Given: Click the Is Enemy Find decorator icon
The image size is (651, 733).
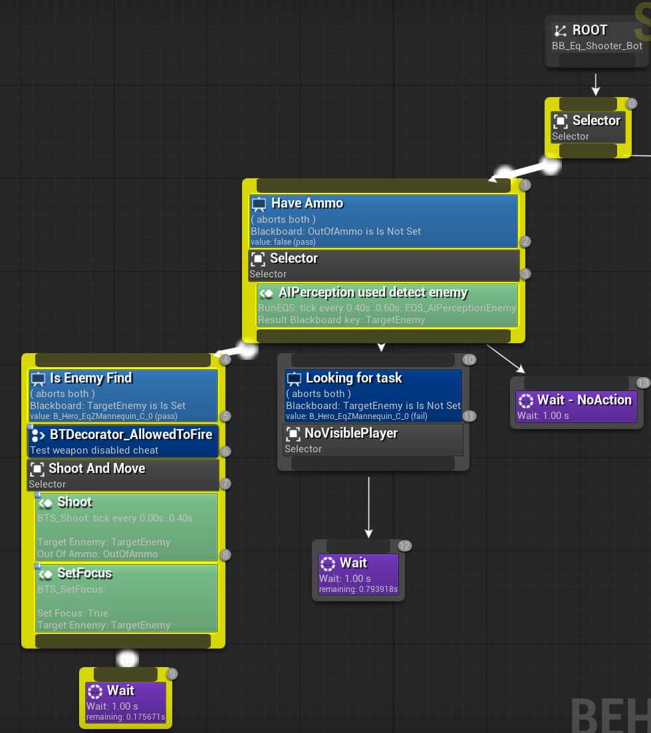Looking at the screenshot, I should (38, 378).
